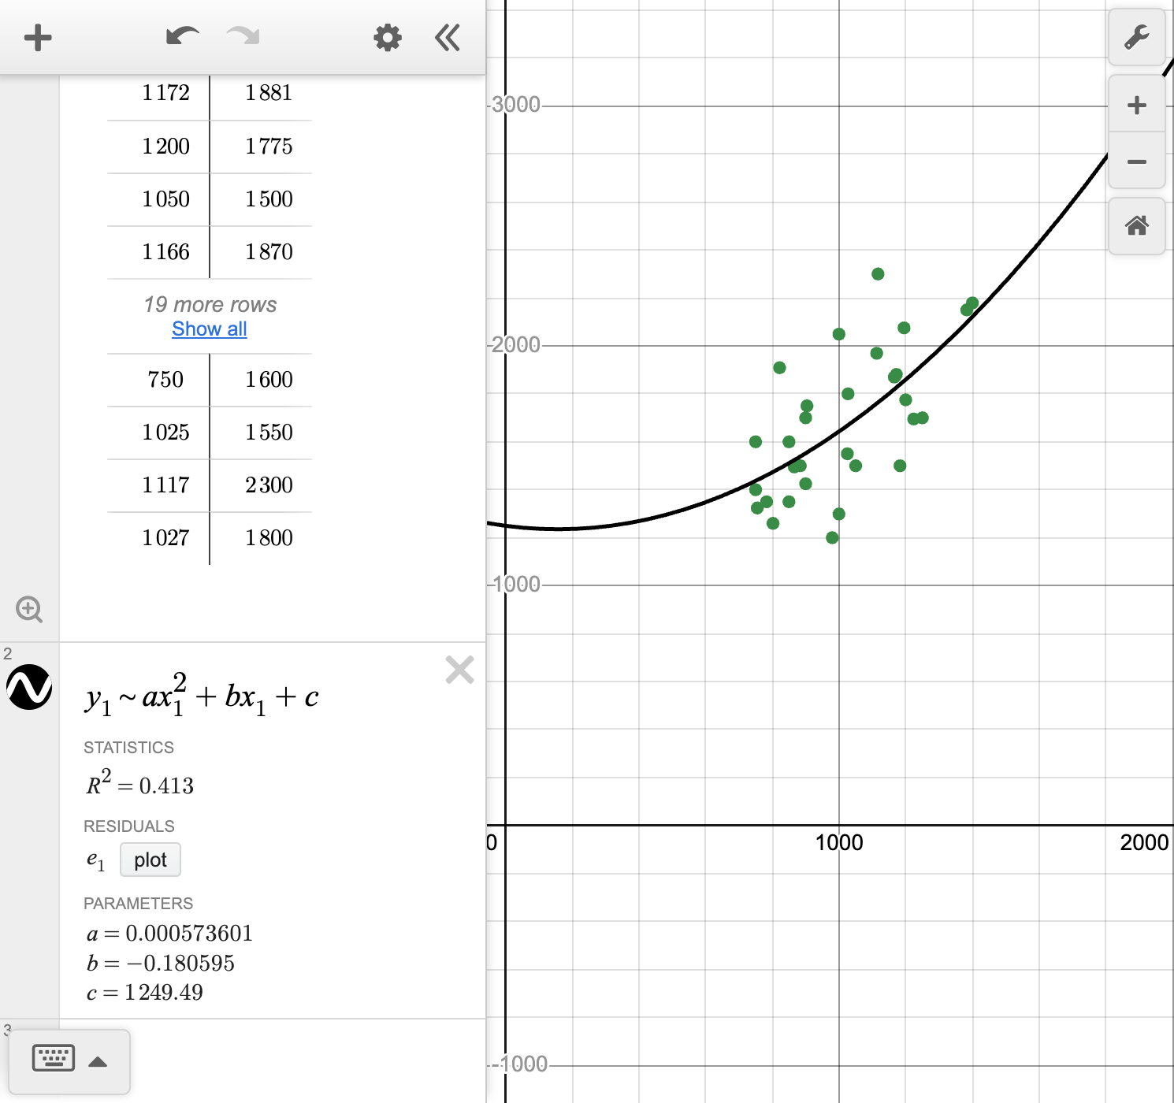Open the on-screen keyboard
This screenshot has height=1103, width=1174.
[x=53, y=1059]
